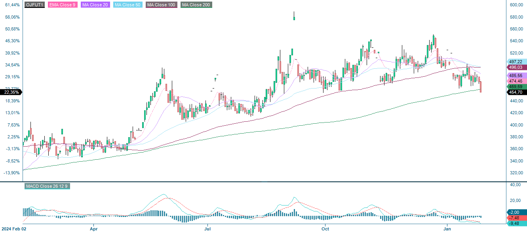The width and height of the screenshot is (527, 232).
Task: Click the 320,00 price axis label
Action: (x=517, y=173)
